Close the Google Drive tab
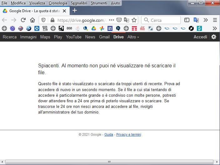The width and height of the screenshot is (220, 165). [64, 11]
